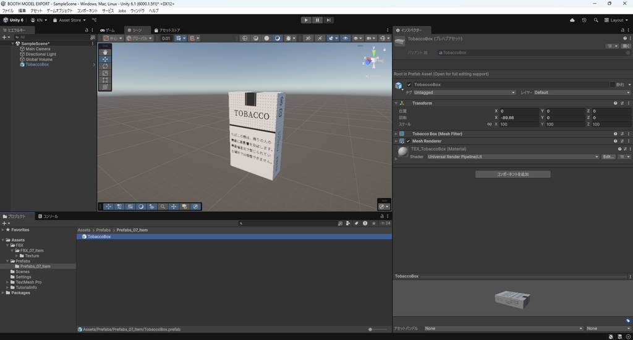Click the shader Edit button
Viewport: 633px width, 340px height.
[608, 157]
